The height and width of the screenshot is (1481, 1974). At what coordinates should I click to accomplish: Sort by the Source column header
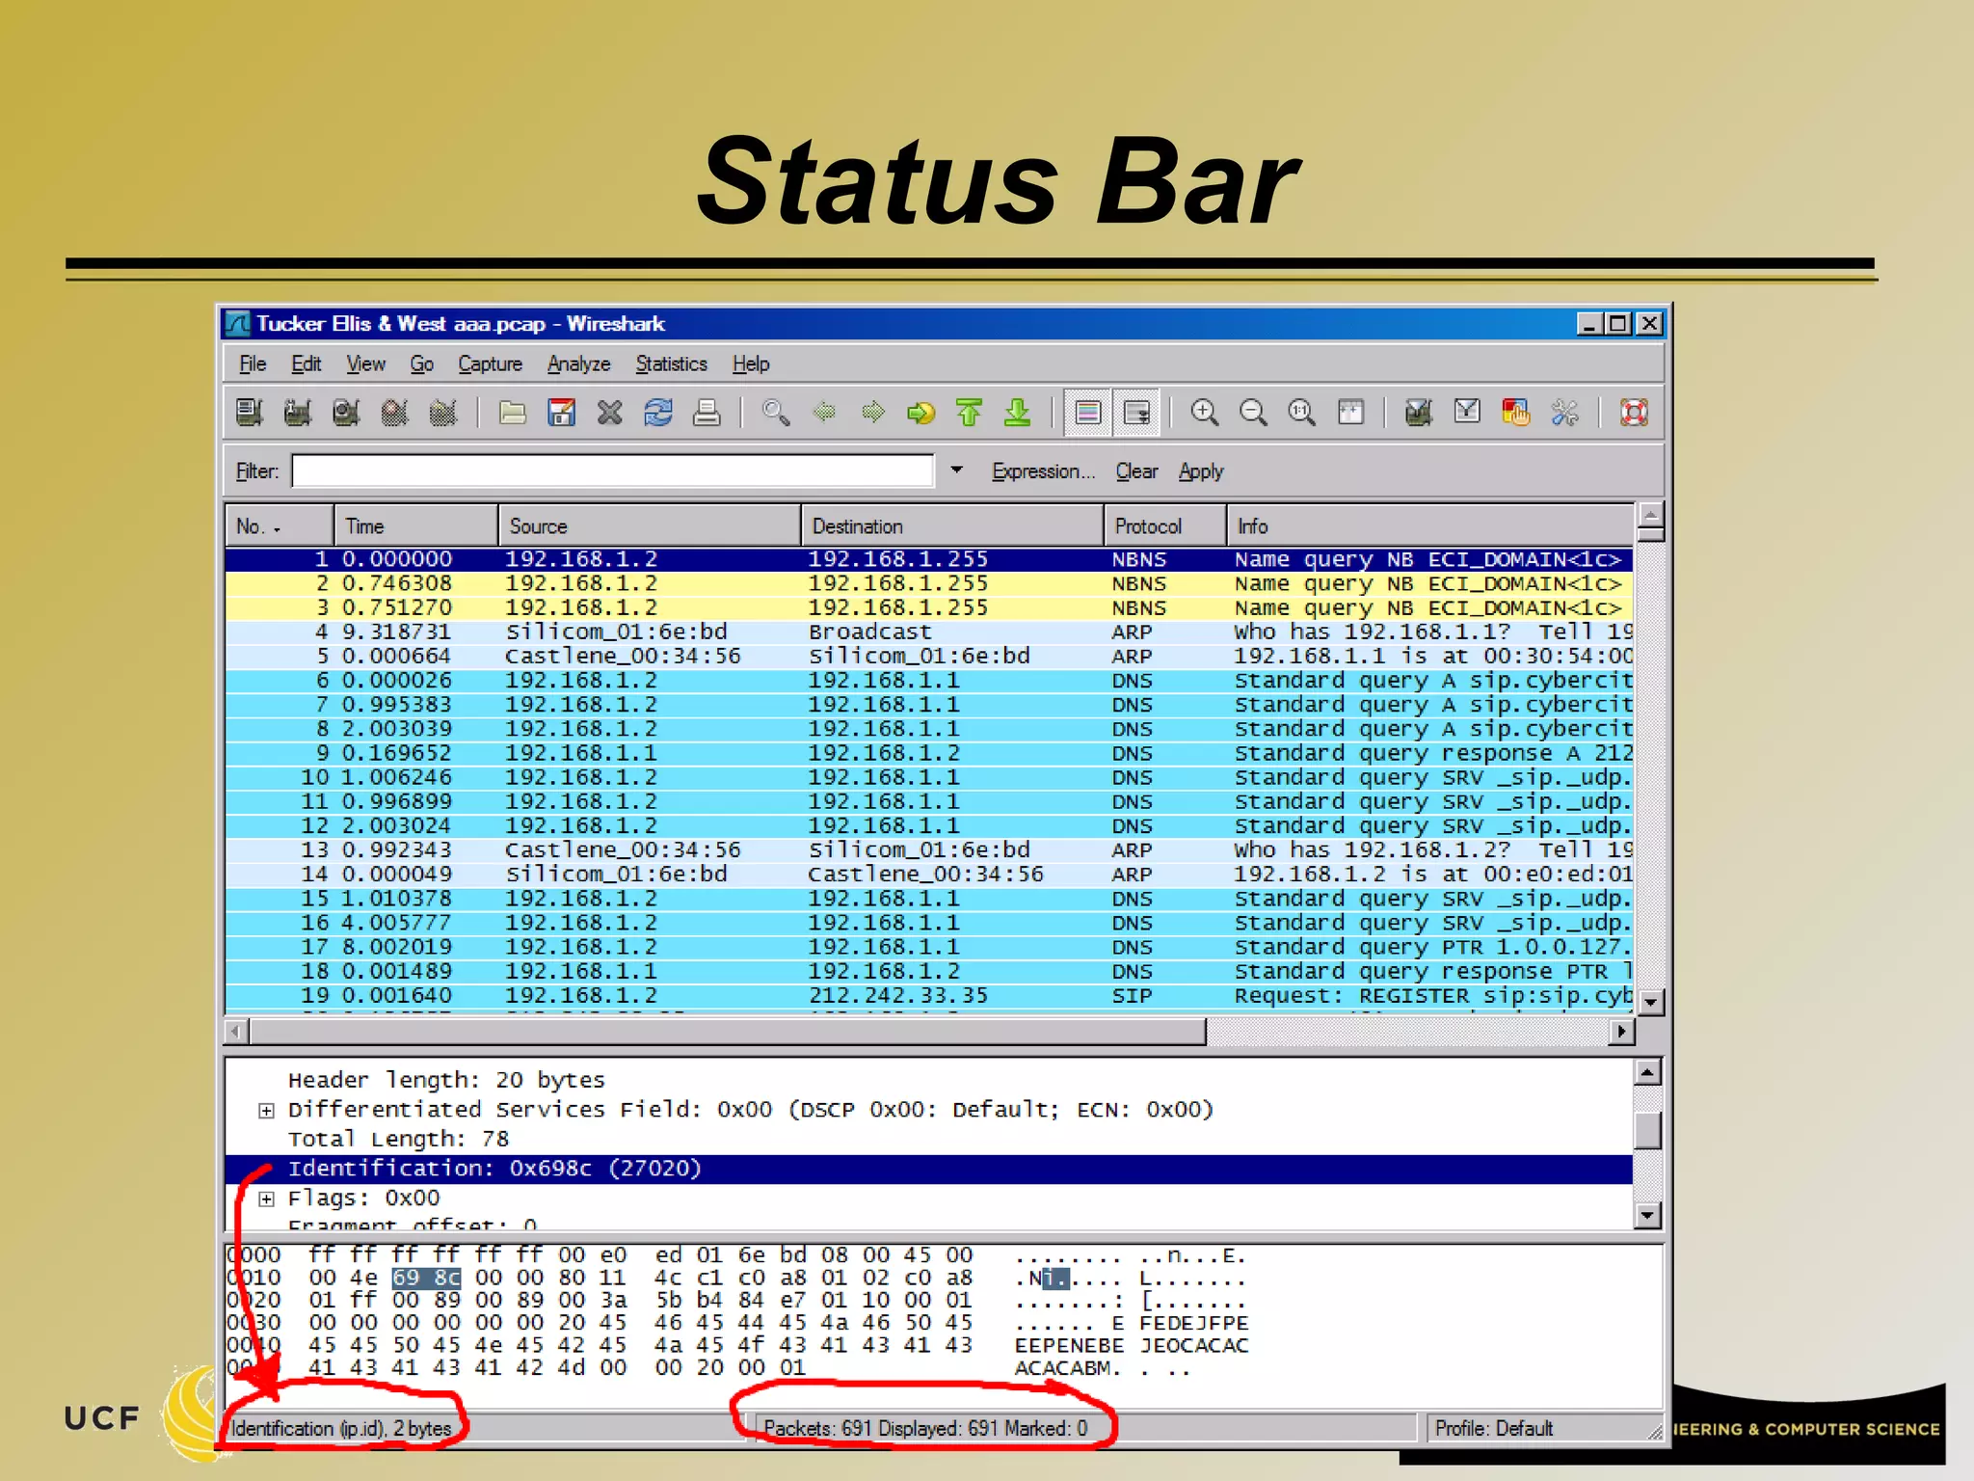pos(650,526)
